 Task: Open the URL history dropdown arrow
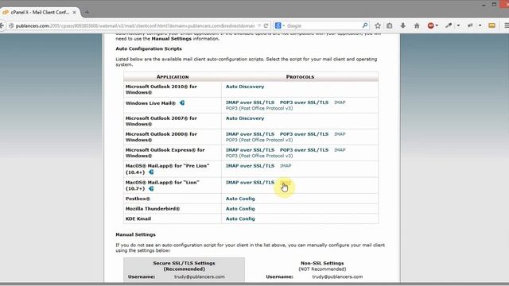(259, 25)
